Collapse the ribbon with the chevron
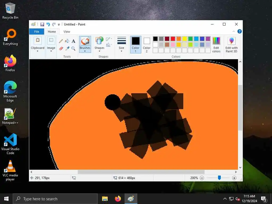272x204 pixels. point(234,31)
